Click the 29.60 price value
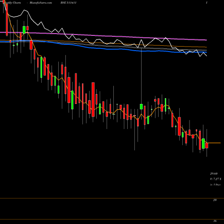The image size is (224, 224). 214,174
